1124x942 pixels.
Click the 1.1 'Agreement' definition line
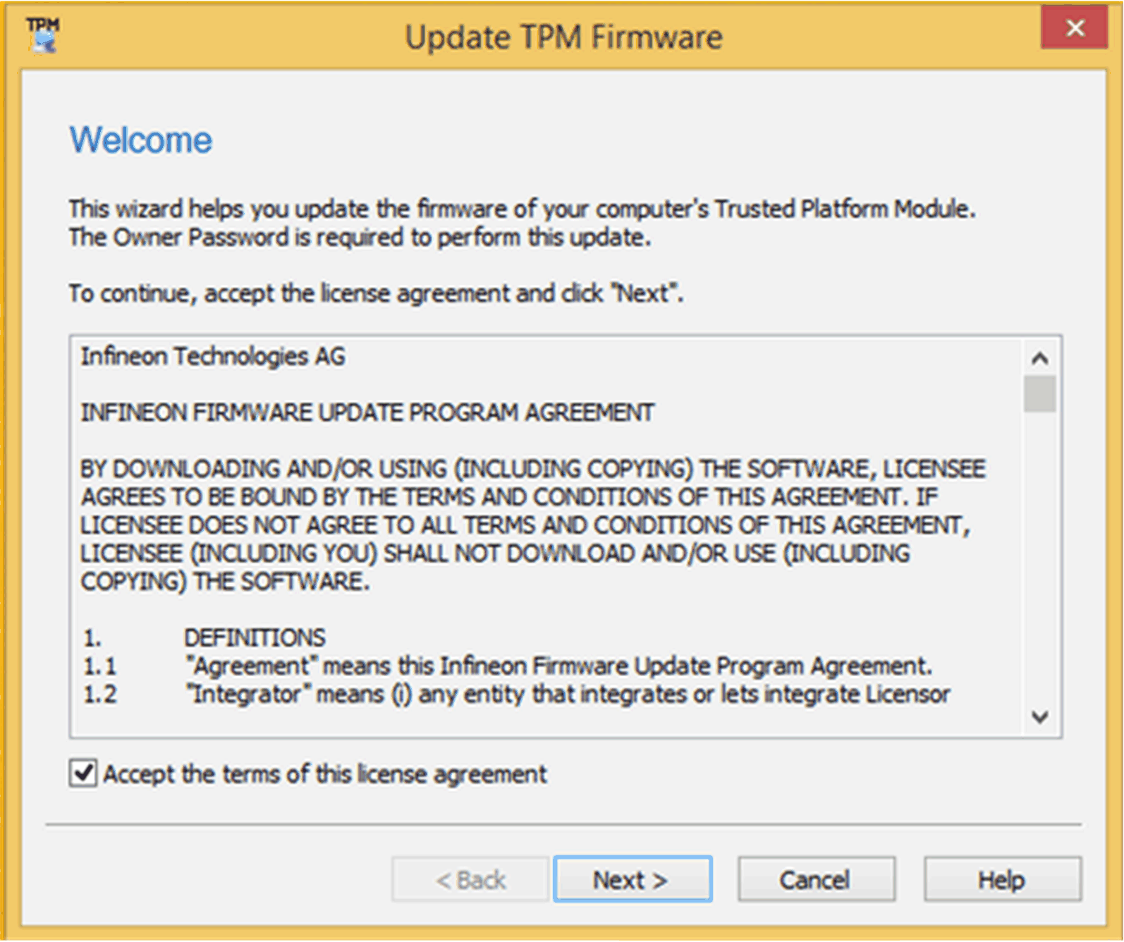click(558, 666)
